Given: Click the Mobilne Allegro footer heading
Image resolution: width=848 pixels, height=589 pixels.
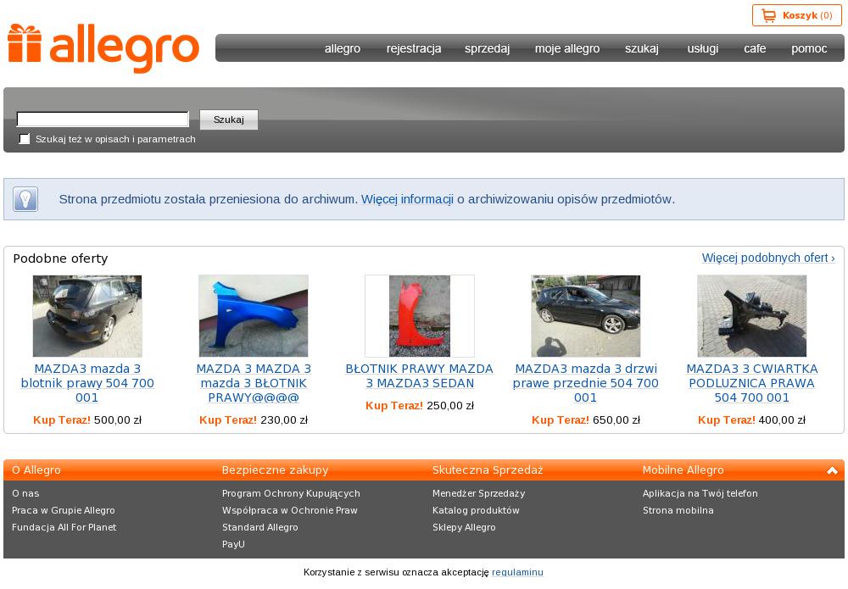Looking at the screenshot, I should click(683, 470).
